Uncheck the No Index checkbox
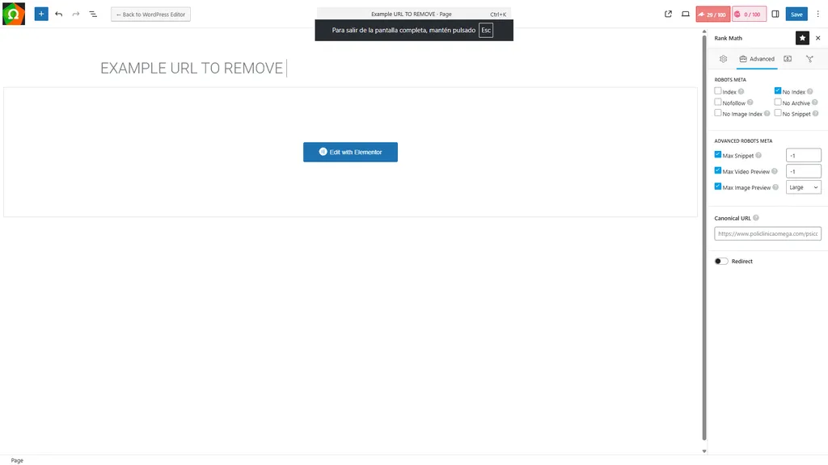 (x=778, y=90)
